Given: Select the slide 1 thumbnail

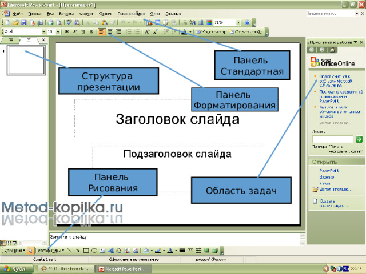Looking at the screenshot, I should tap(26, 61).
